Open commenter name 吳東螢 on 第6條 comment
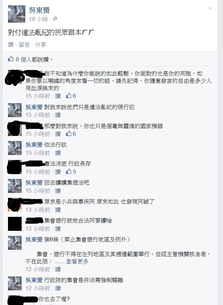The width and height of the screenshot is (223, 305). click(34, 239)
